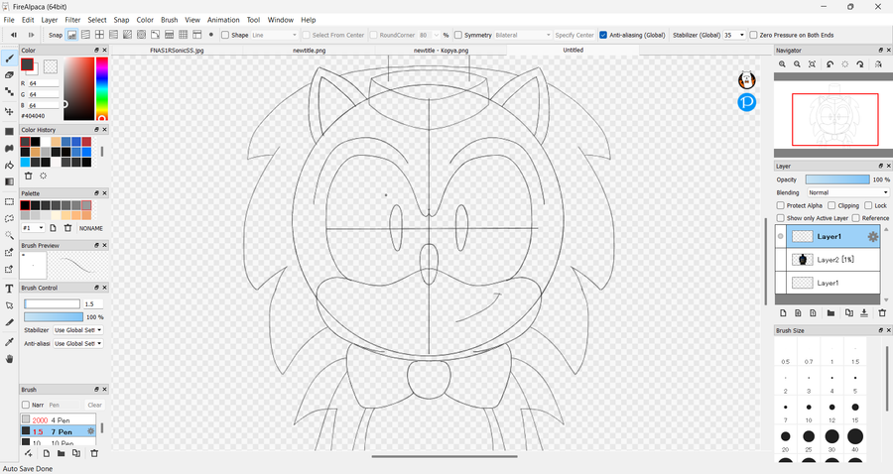Open Brush Control Stabilizer dropdown
The height and width of the screenshot is (474, 893).
point(78,330)
